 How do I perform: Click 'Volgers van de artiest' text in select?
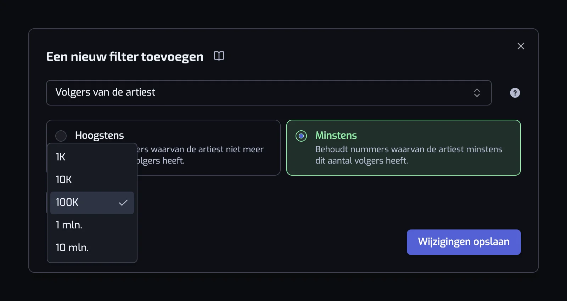[105, 92]
